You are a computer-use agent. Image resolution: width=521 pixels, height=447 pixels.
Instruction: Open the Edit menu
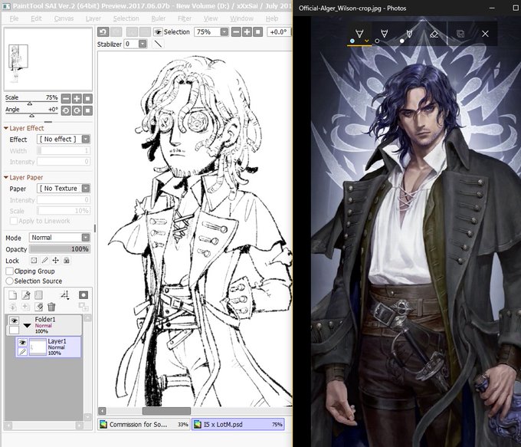(x=36, y=18)
